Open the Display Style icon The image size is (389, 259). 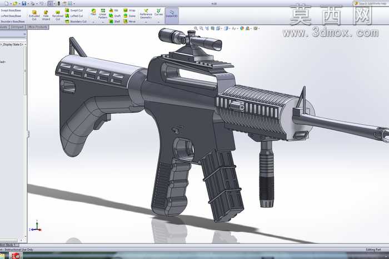click(226, 28)
